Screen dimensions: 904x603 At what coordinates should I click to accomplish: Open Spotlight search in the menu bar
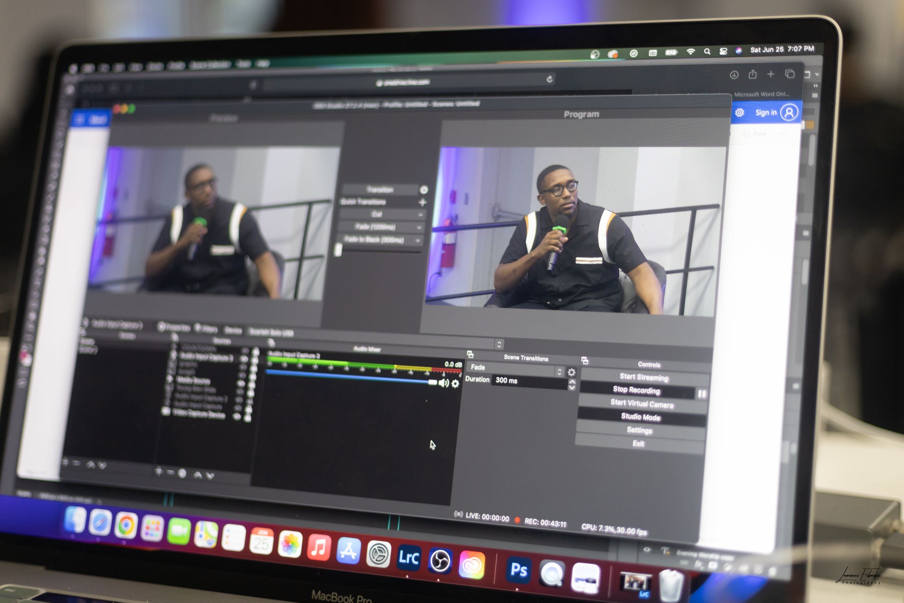[707, 51]
